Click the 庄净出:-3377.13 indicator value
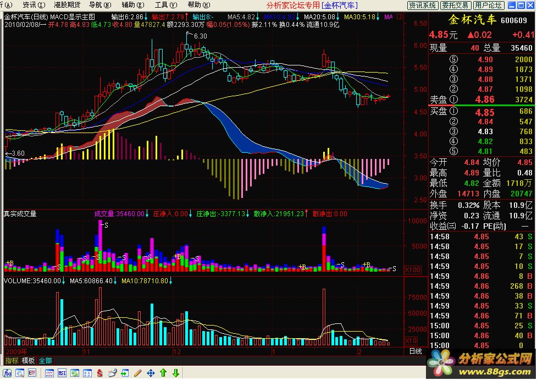The height and width of the screenshot is (380, 537). (221, 214)
